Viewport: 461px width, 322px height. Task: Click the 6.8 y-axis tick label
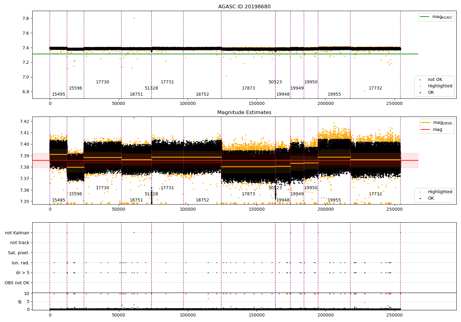(x=26, y=92)
